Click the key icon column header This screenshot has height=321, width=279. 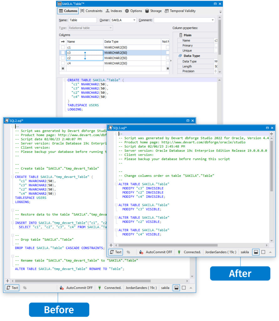(63, 42)
